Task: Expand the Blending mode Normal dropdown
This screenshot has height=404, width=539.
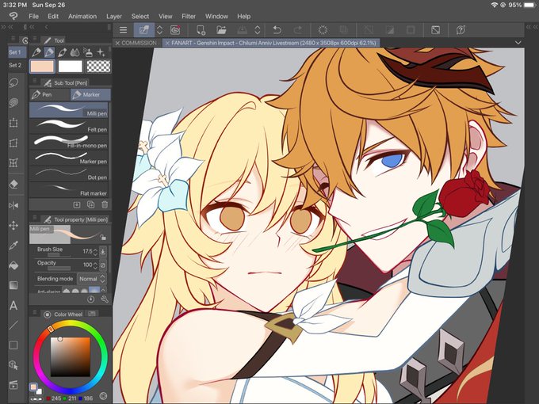Action: coord(91,279)
